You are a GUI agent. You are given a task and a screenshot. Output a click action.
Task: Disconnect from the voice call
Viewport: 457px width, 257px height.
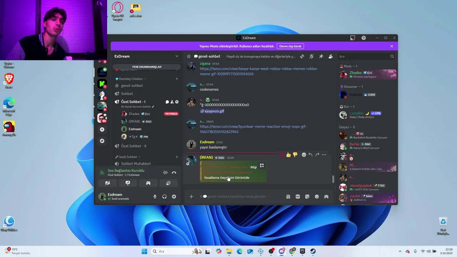[x=174, y=172]
